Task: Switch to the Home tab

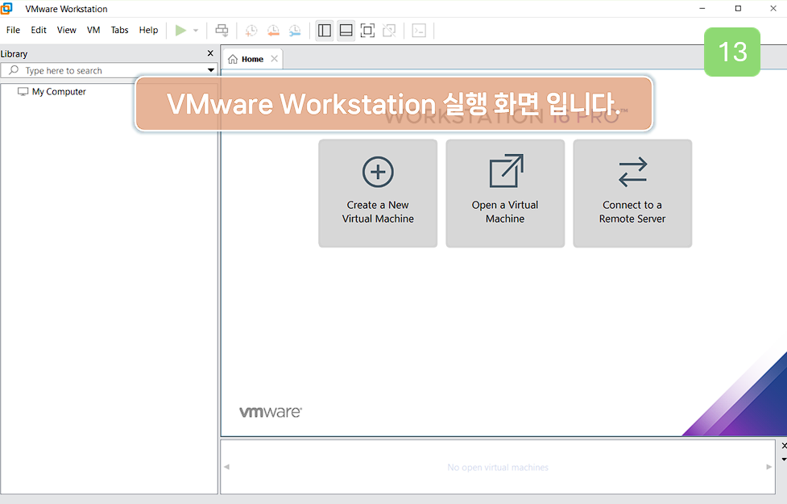Action: pos(252,58)
